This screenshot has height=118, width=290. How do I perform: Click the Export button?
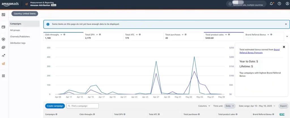click(283, 106)
